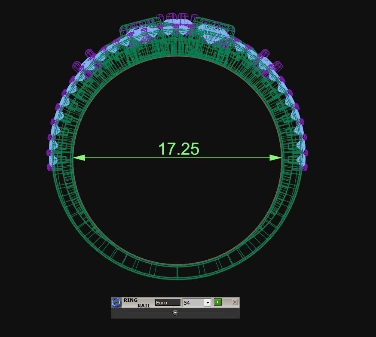The width and height of the screenshot is (376, 337).
Task: Click the ring size slider handle
Action: tap(175, 313)
